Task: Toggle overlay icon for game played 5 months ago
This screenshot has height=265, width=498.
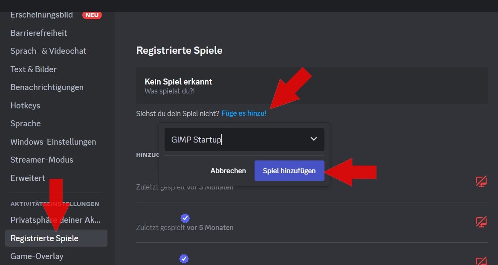Action: click(481, 222)
